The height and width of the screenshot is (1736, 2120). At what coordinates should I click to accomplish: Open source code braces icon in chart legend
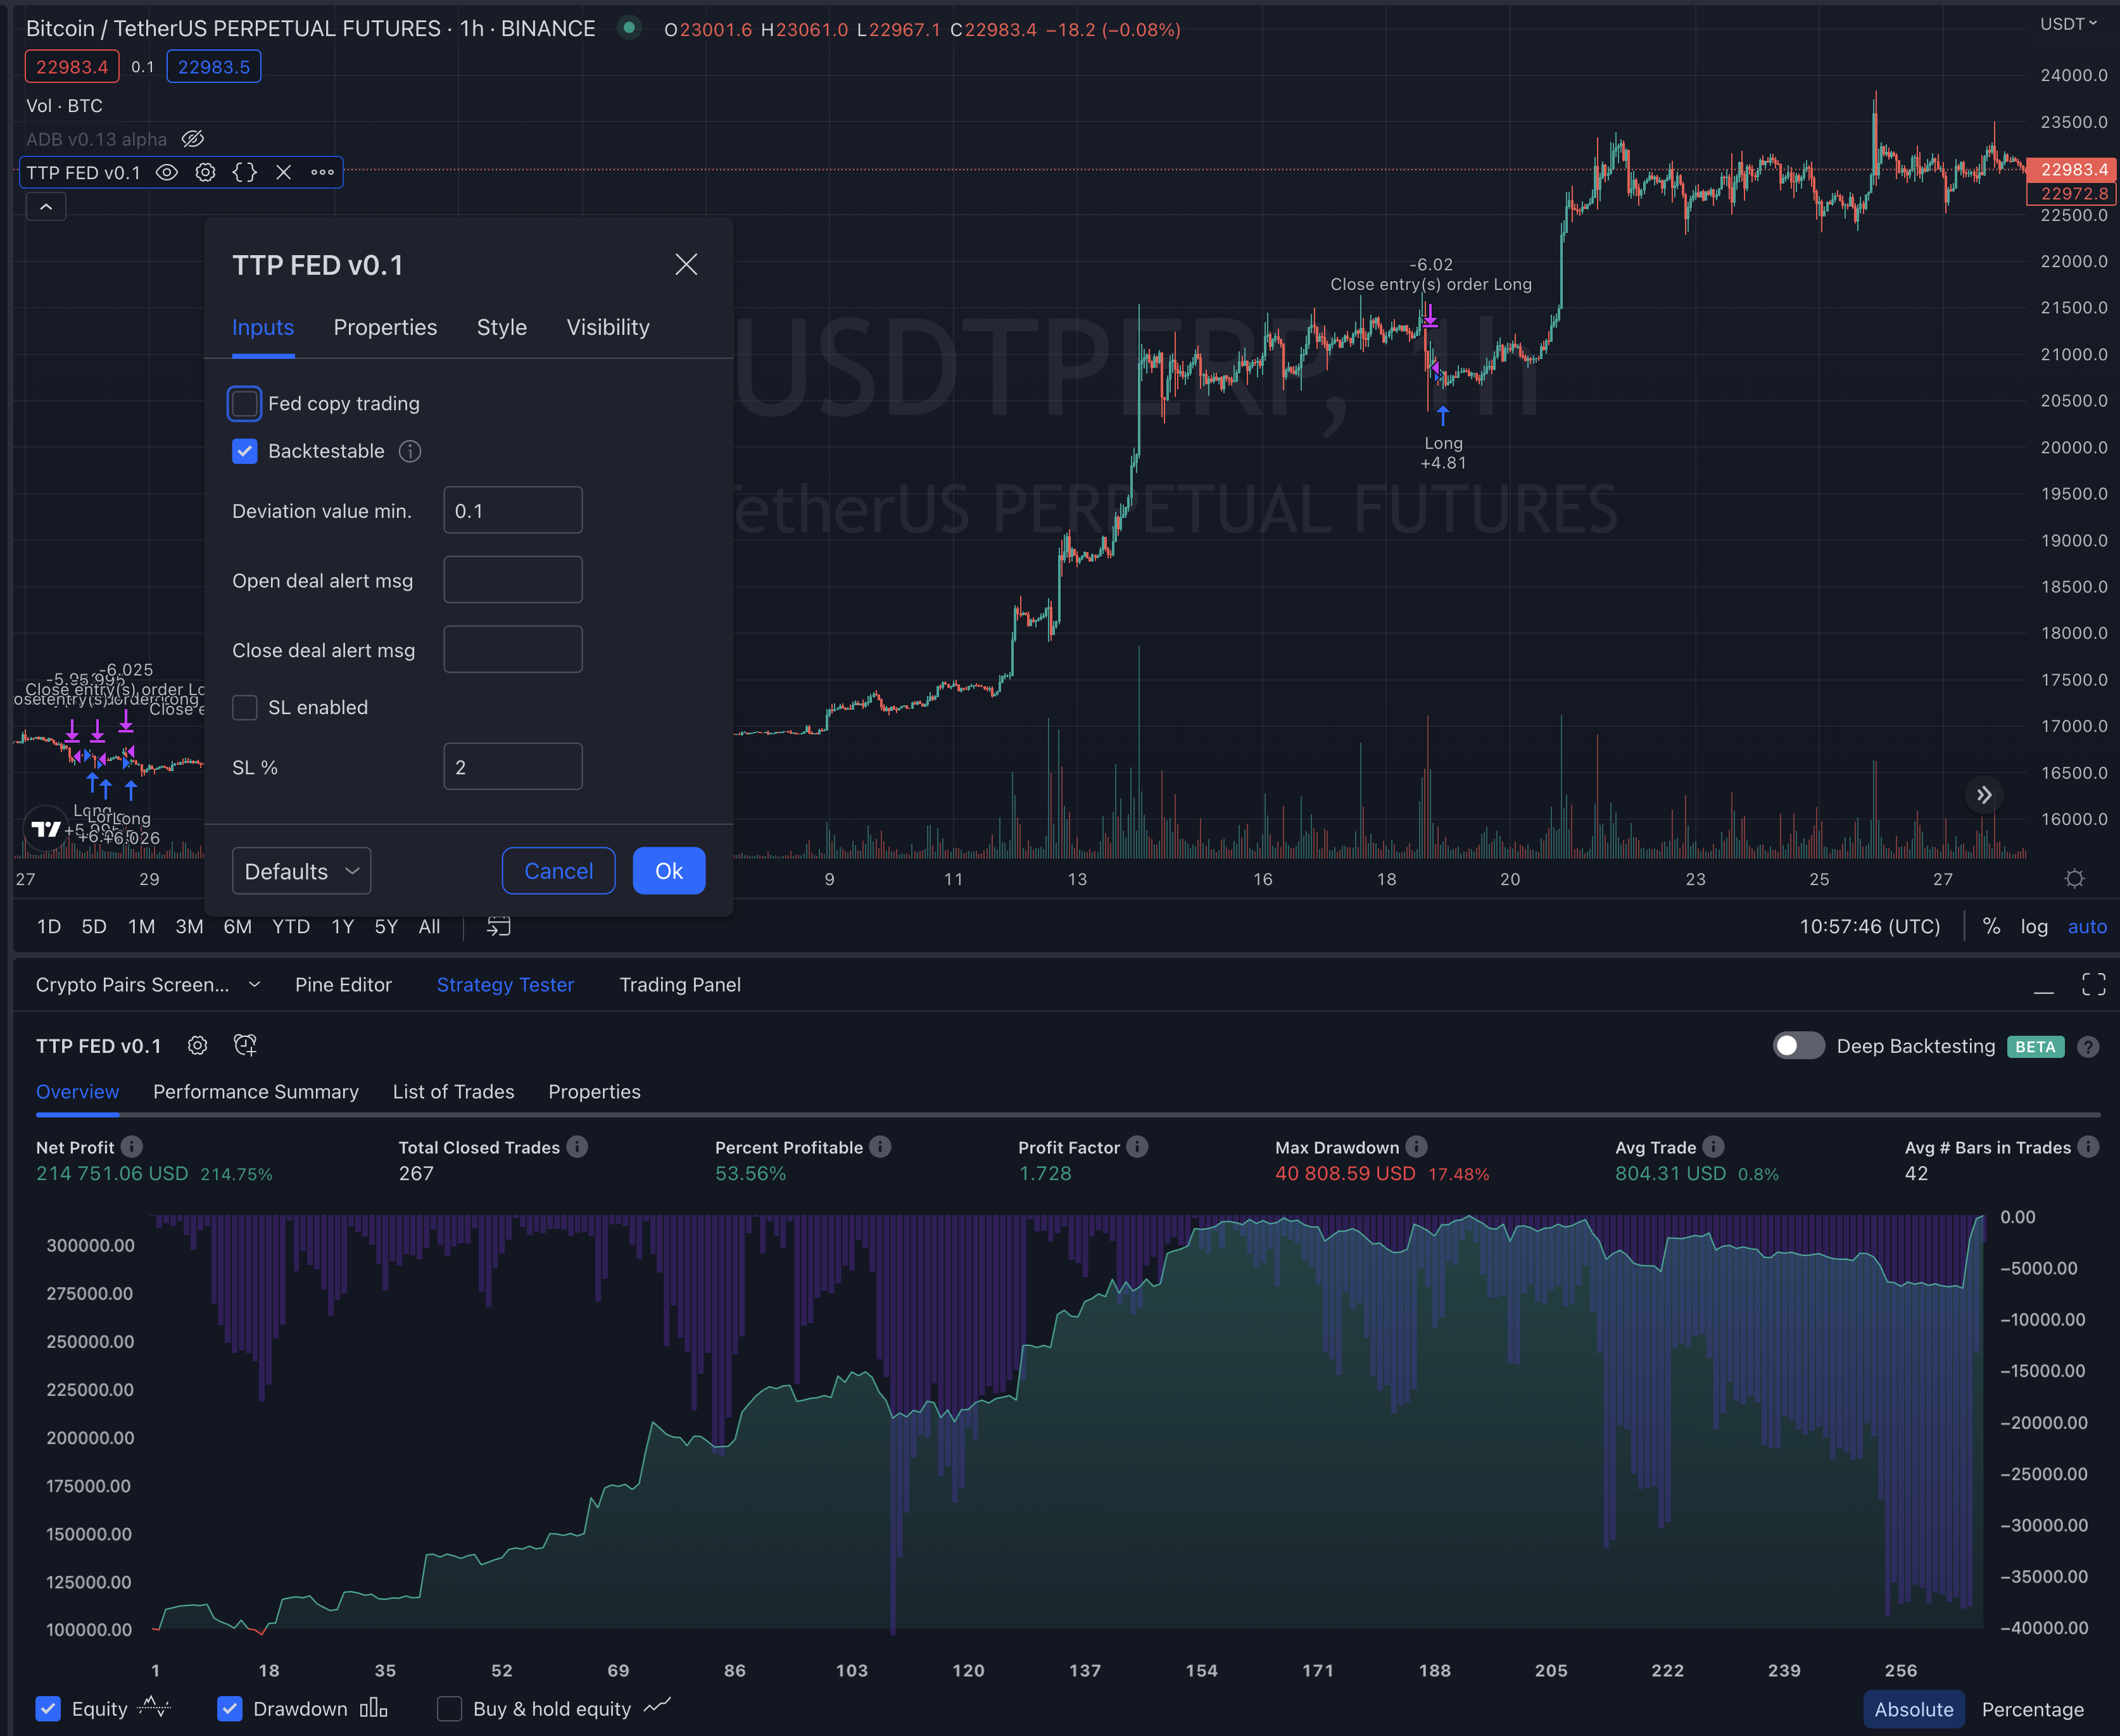[x=245, y=172]
